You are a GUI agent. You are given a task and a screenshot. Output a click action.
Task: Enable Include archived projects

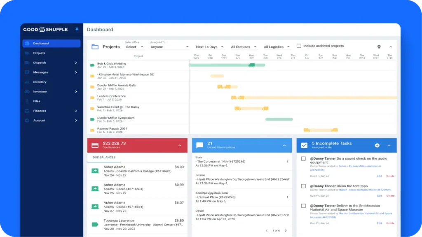pyautogui.click(x=298, y=46)
